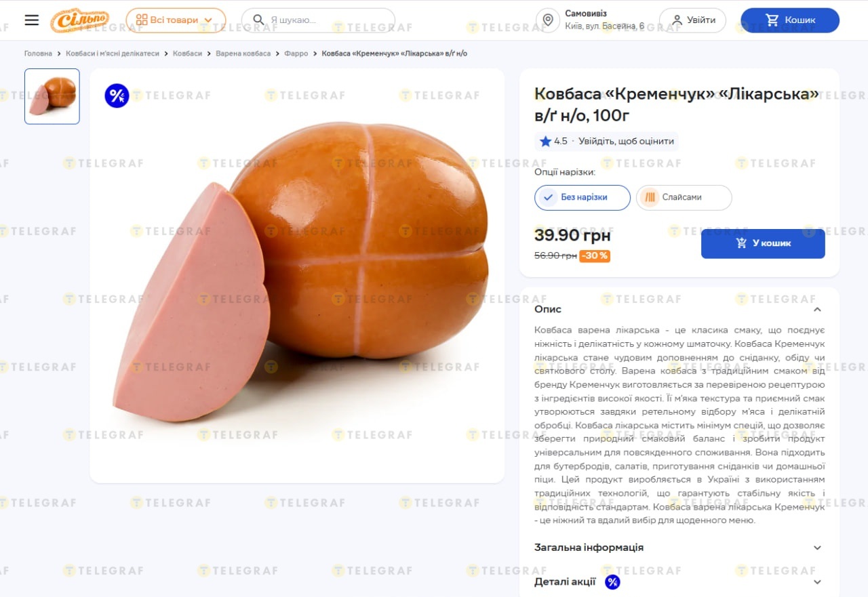Expand the Деталі акції section
Image resolution: width=868 pixels, height=597 pixels.
pos(679,582)
